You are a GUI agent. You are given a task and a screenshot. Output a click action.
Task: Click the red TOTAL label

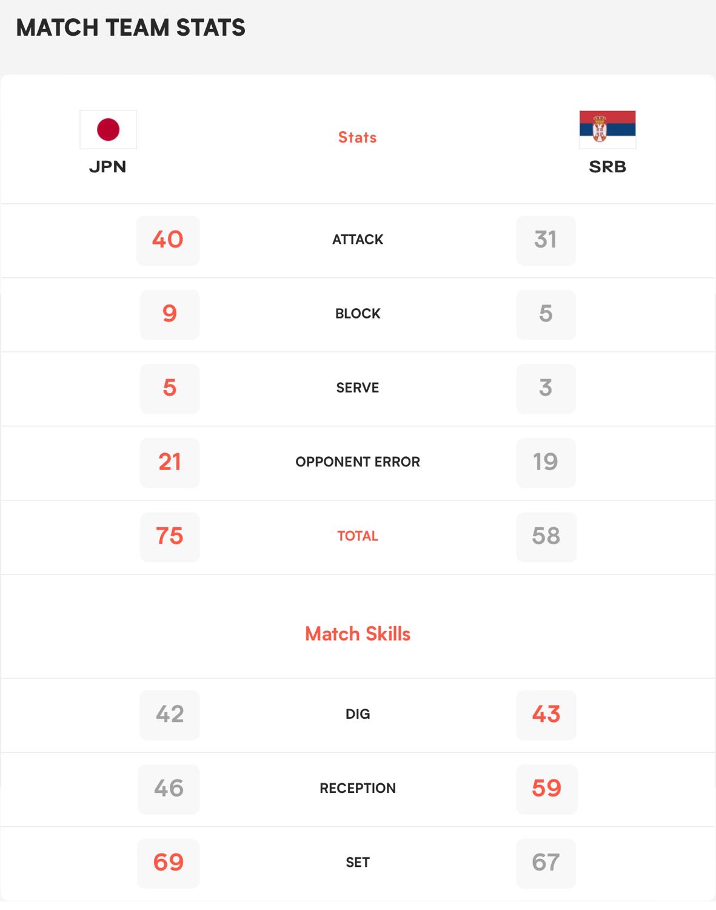[x=358, y=536]
